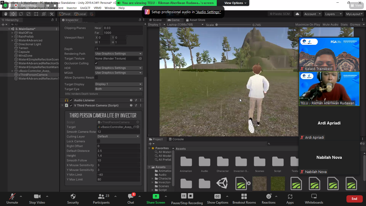The image size is (366, 206).
Task: Open Unity cloud services icon
Action: (297, 14)
